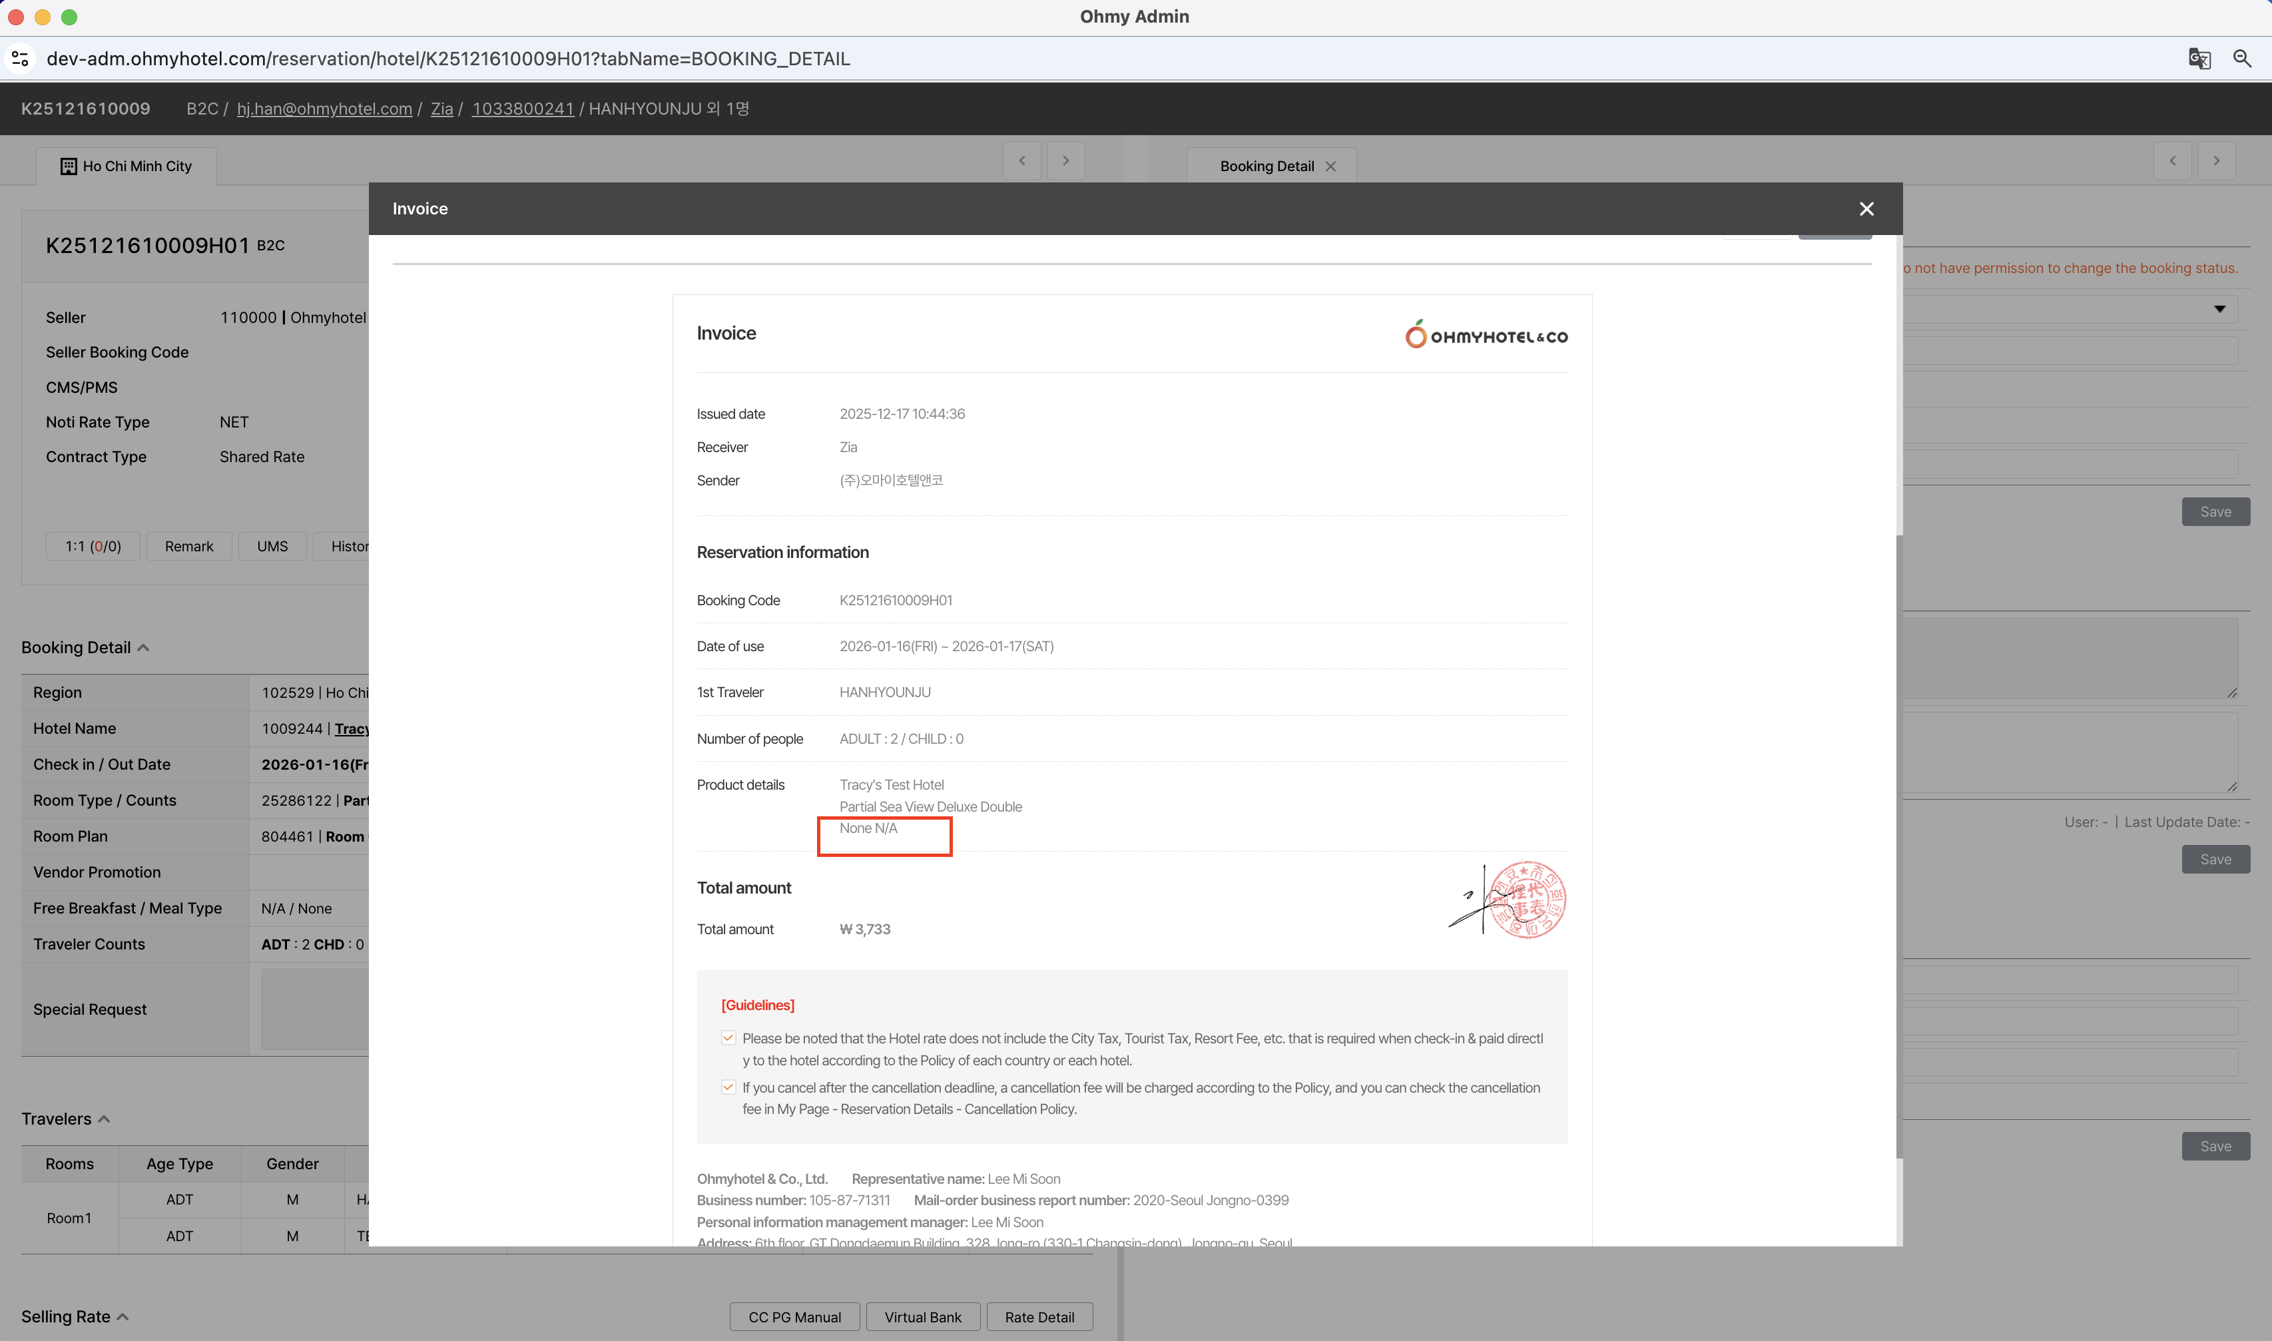Open the hj.han@ohmyhotel.com link
The width and height of the screenshot is (2272, 1341).
coord(324,109)
